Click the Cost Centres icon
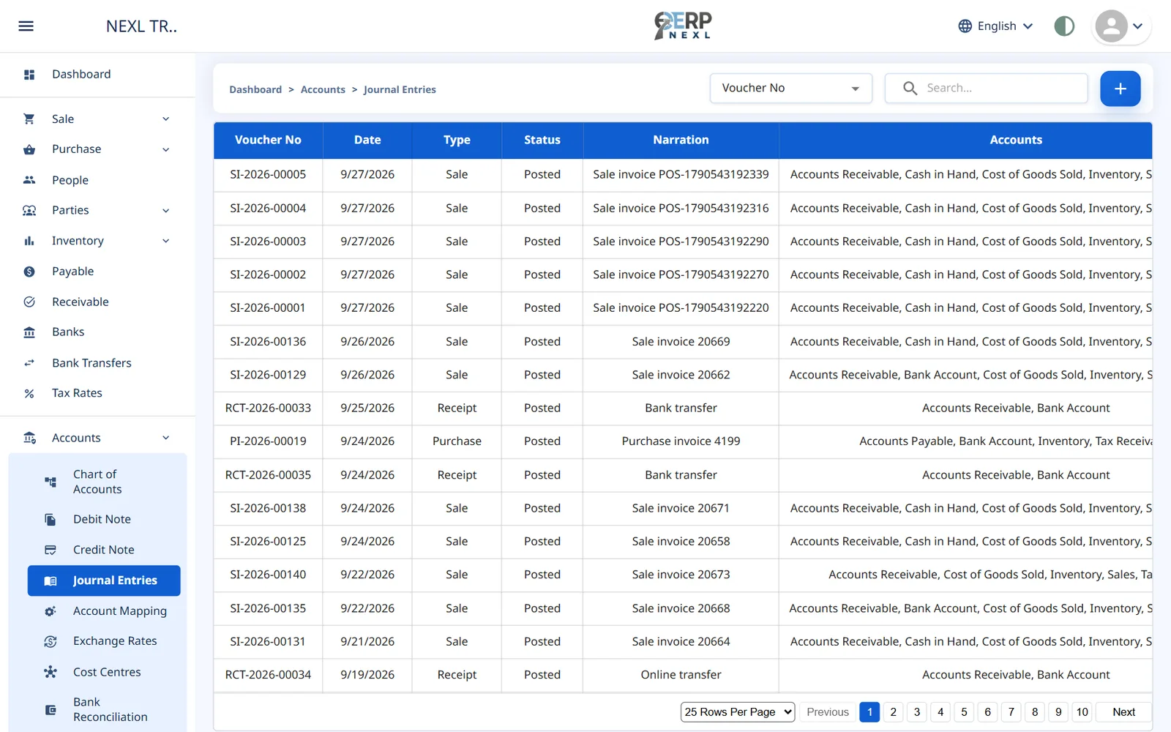The image size is (1171, 732). click(50, 672)
